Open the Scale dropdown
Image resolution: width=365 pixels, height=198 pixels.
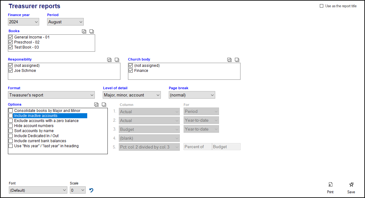[78, 190]
